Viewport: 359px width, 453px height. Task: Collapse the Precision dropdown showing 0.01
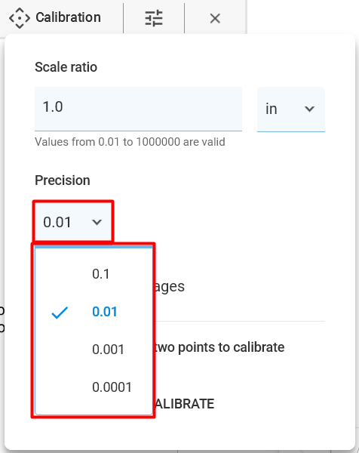[x=73, y=222]
